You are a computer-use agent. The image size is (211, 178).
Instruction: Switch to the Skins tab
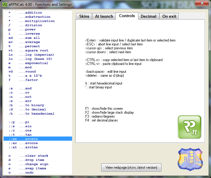pos(84,16)
